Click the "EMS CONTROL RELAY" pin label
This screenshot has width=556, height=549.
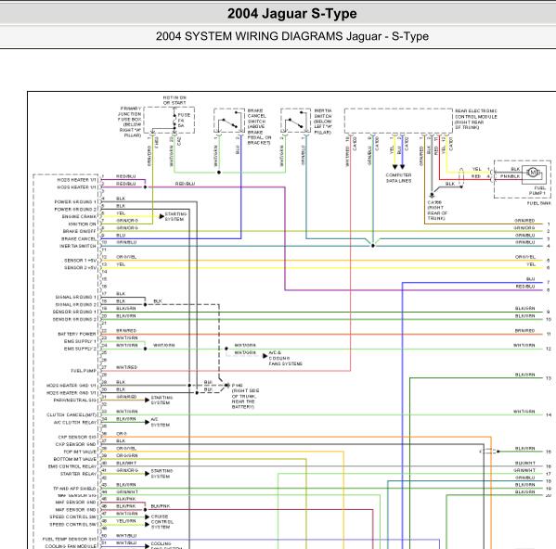point(72,466)
